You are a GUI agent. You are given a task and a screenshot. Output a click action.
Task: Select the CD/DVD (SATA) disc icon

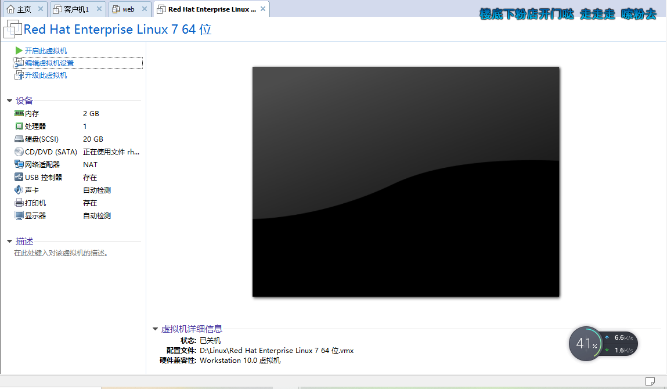pos(19,152)
